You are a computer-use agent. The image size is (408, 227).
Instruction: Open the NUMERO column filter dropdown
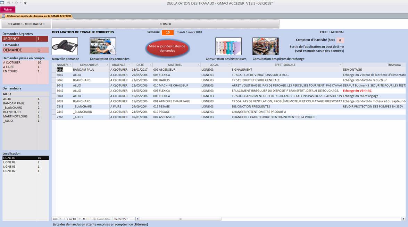[70, 65]
